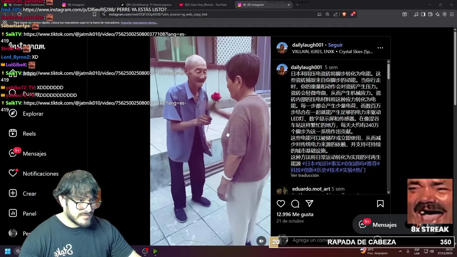Image resolution: width=457 pixels, height=257 pixels.
Task: Open dailylaugh001 profile from header username
Action: tap(308, 45)
